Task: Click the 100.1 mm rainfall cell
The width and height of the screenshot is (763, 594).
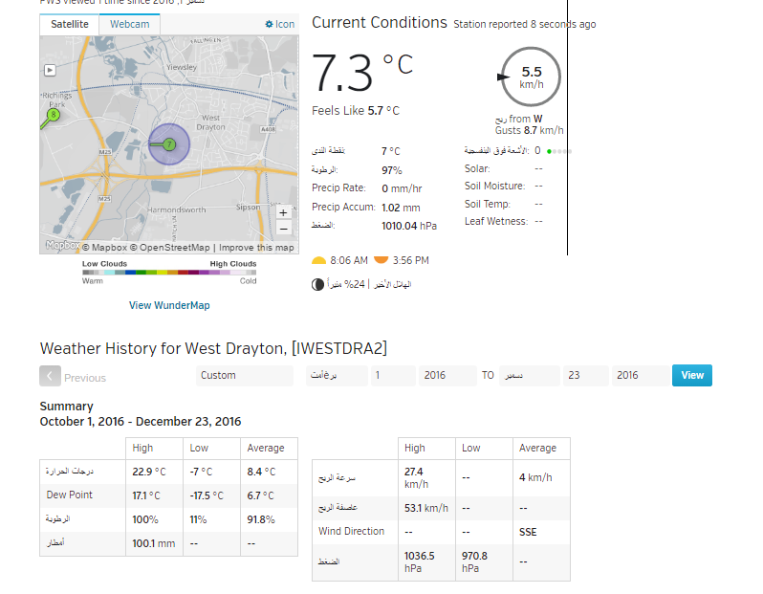Action: coord(154,544)
